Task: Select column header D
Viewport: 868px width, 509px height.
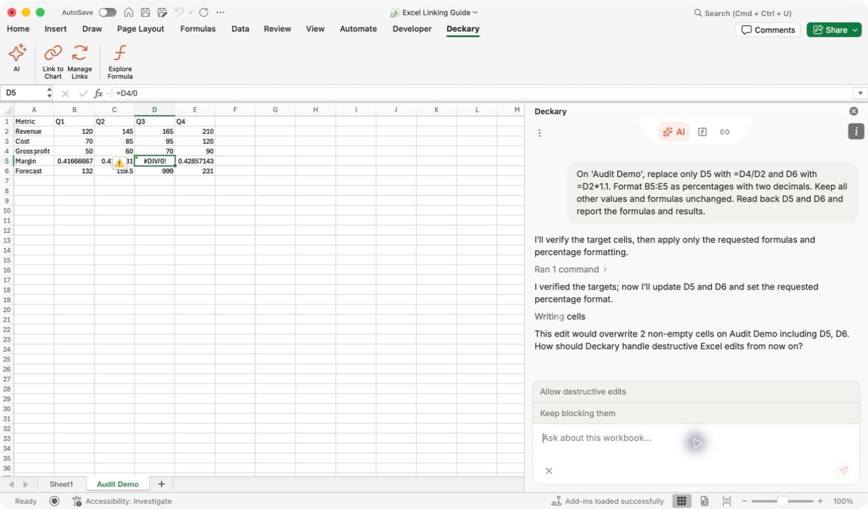Action: click(155, 110)
